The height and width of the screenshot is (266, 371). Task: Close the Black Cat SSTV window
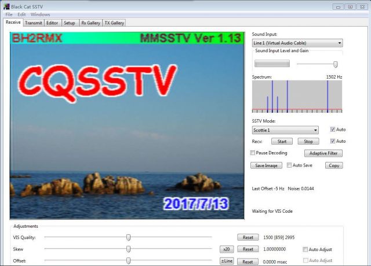(x=362, y=7)
